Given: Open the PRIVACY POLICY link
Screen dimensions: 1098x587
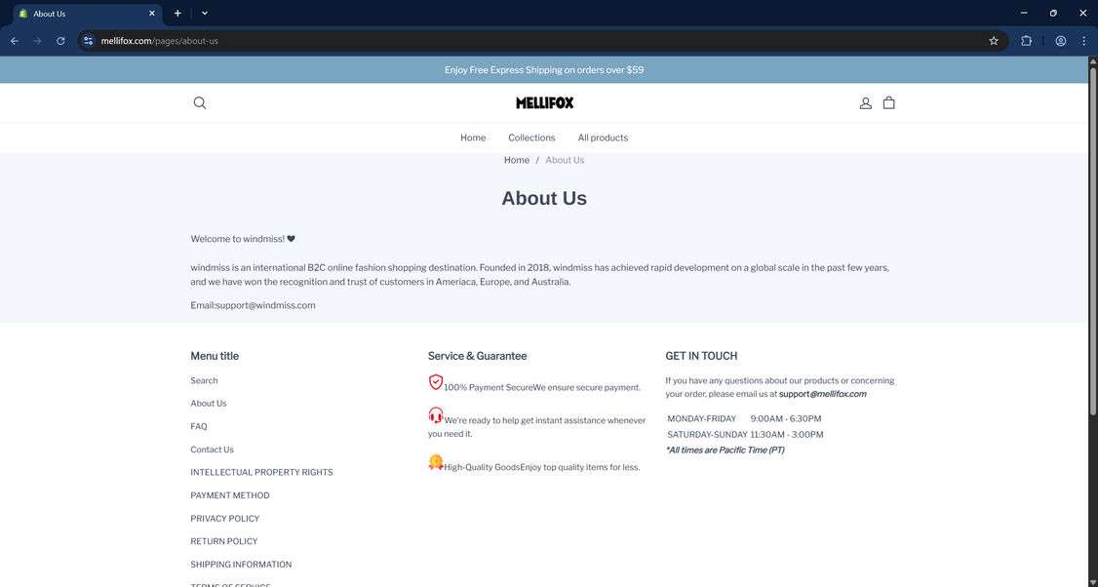Looking at the screenshot, I should click(225, 519).
